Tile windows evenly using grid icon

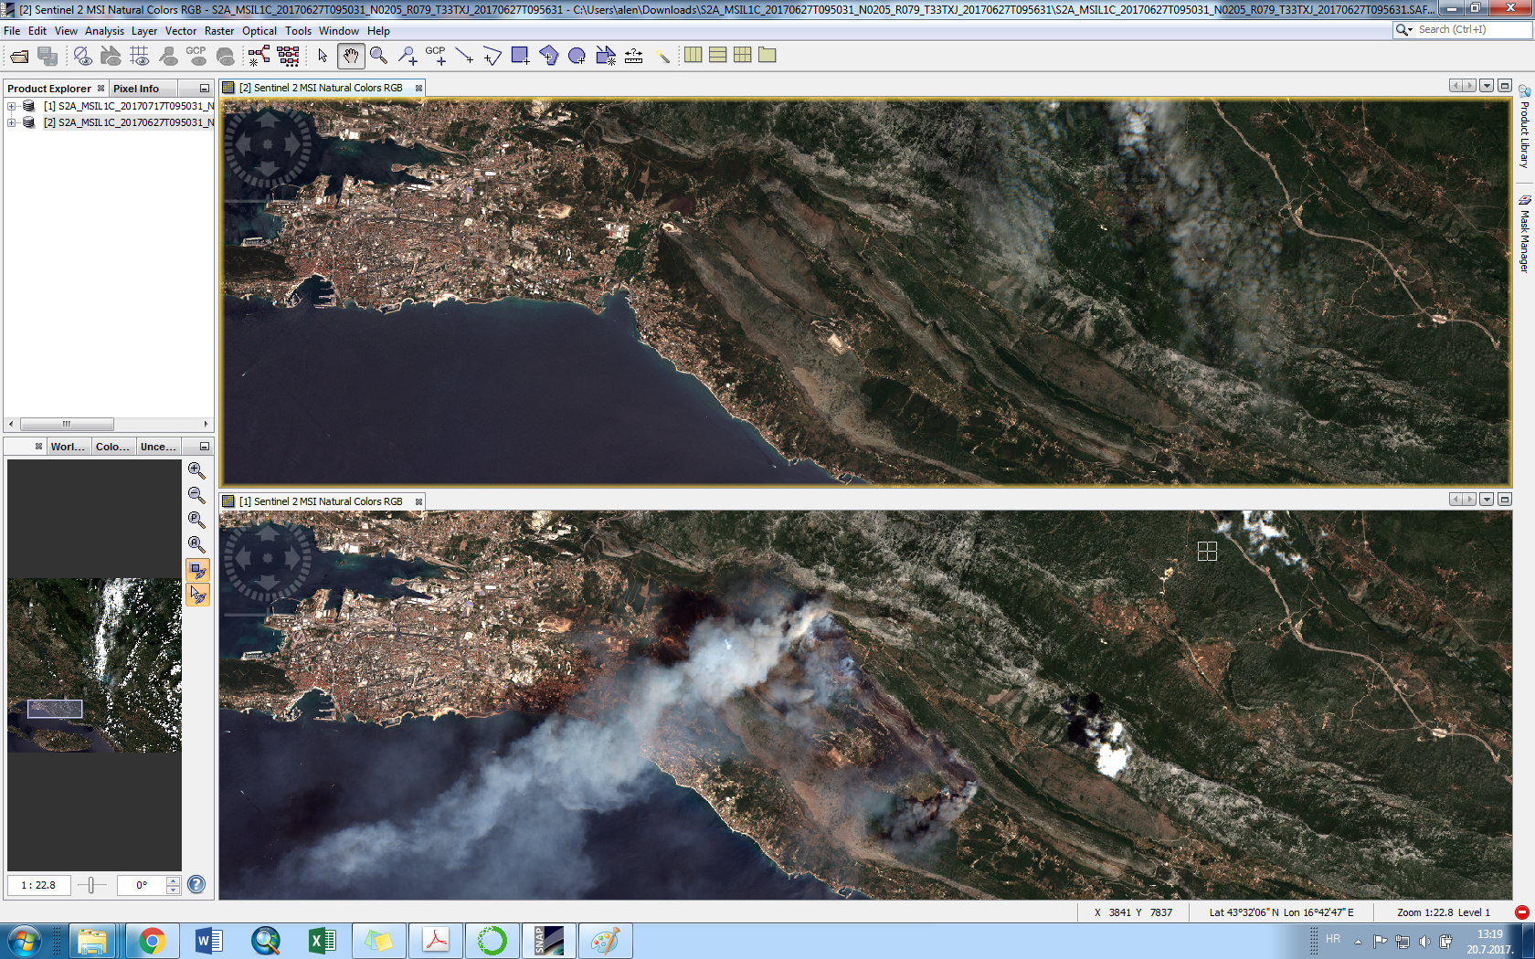click(x=743, y=56)
